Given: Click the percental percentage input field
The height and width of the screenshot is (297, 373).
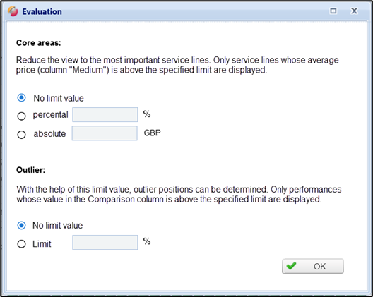Looking at the screenshot, I should [x=105, y=114].
